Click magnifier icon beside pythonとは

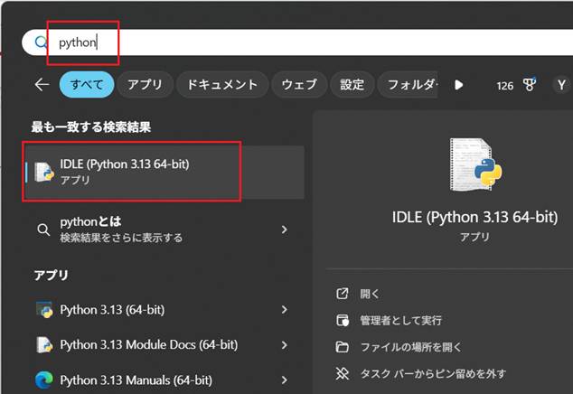pyautogui.click(x=43, y=230)
